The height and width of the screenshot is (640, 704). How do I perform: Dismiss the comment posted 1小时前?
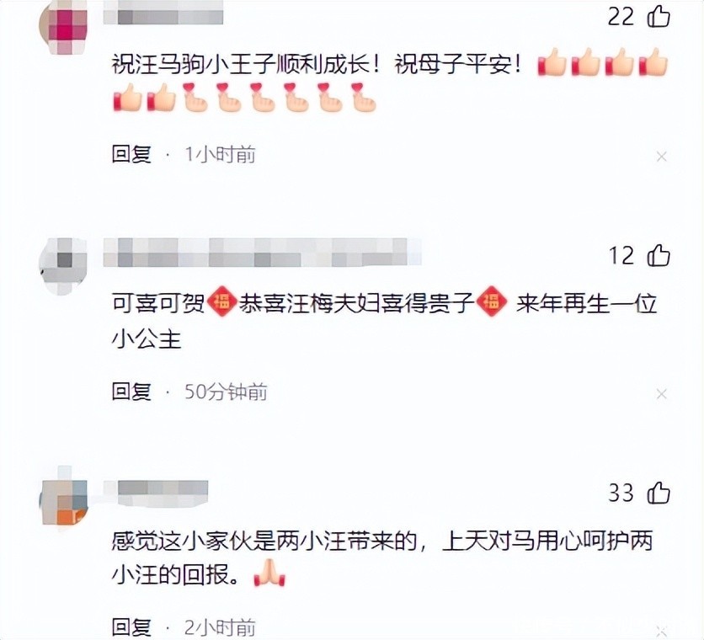661,157
